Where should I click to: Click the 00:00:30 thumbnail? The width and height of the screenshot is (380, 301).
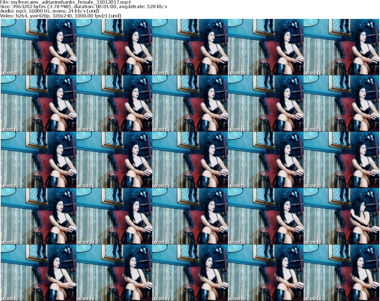pos(341,160)
